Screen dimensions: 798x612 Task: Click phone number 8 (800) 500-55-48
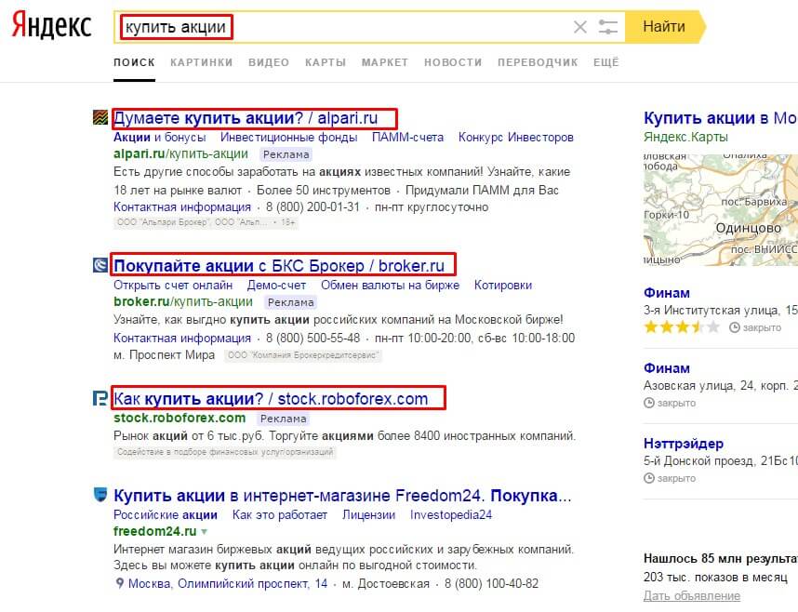(x=313, y=338)
